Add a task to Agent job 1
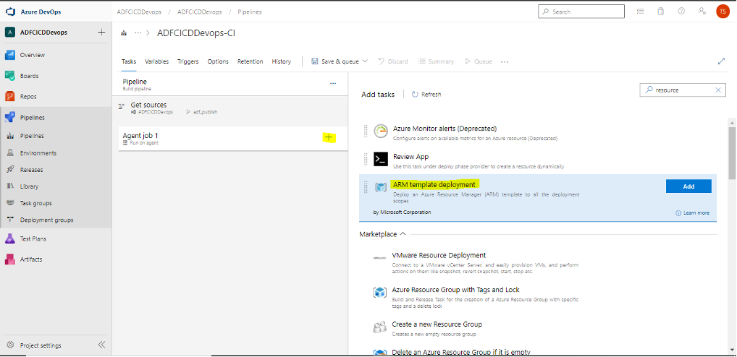 pos(329,137)
